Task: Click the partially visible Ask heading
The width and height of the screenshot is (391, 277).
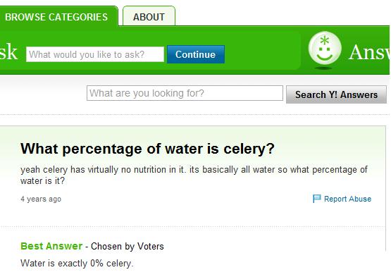Action: pyautogui.click(x=8, y=51)
